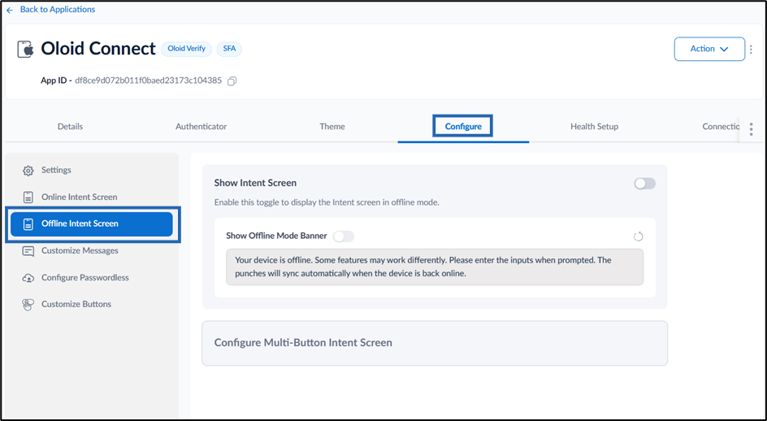Click the Oloid Connect application title
Image resolution: width=767 pixels, height=421 pixels.
coord(97,49)
